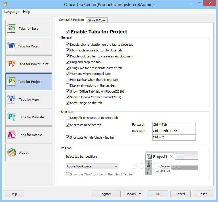Click the Help button at bottom left

pos(14,194)
